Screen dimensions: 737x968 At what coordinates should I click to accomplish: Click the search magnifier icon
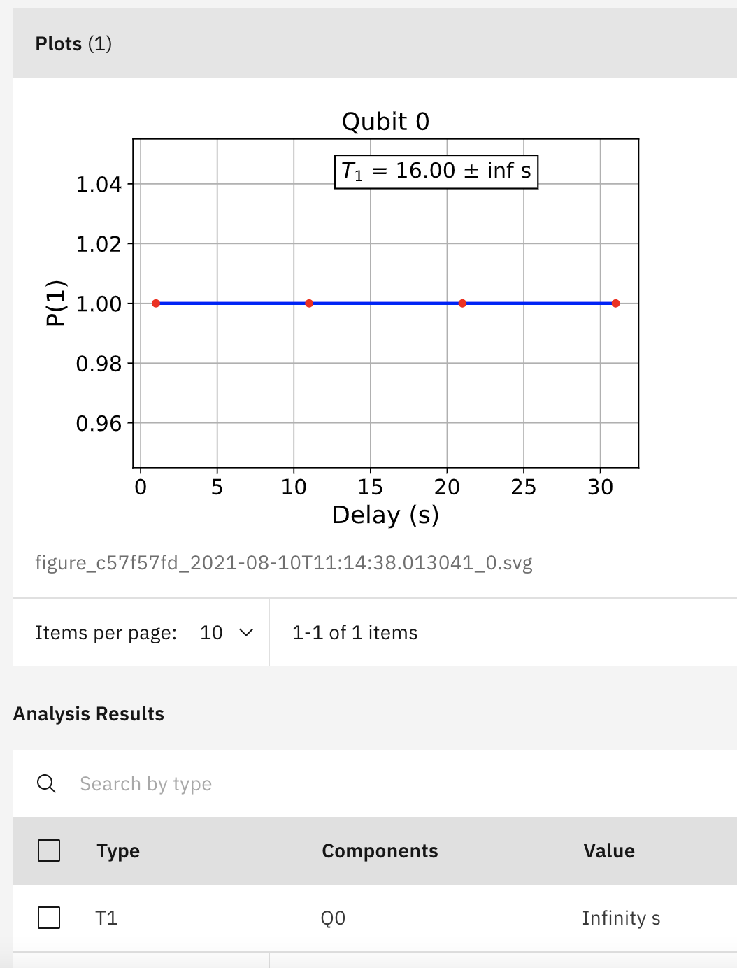point(46,783)
